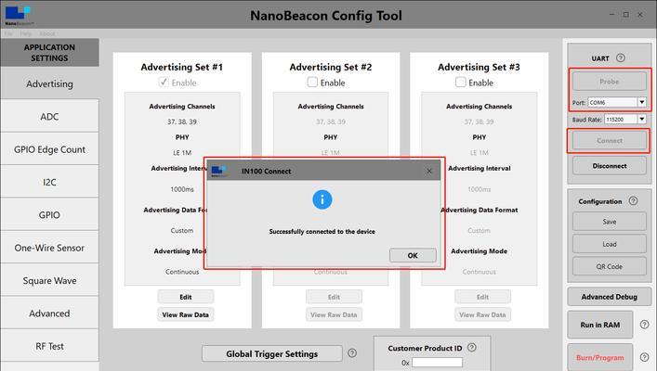Open the Run in RAM help icon

click(644, 324)
